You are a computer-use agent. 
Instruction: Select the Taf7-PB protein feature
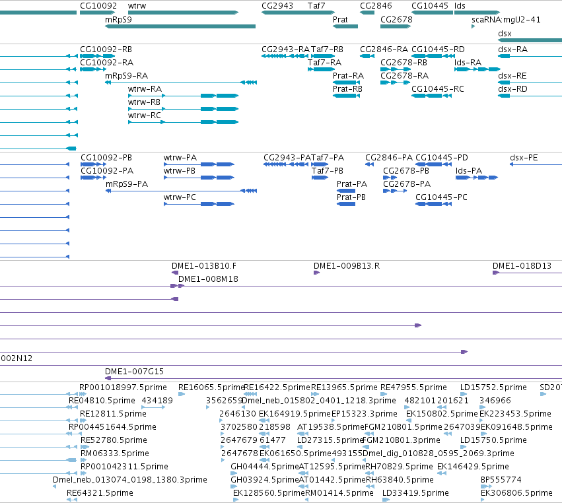point(320,178)
